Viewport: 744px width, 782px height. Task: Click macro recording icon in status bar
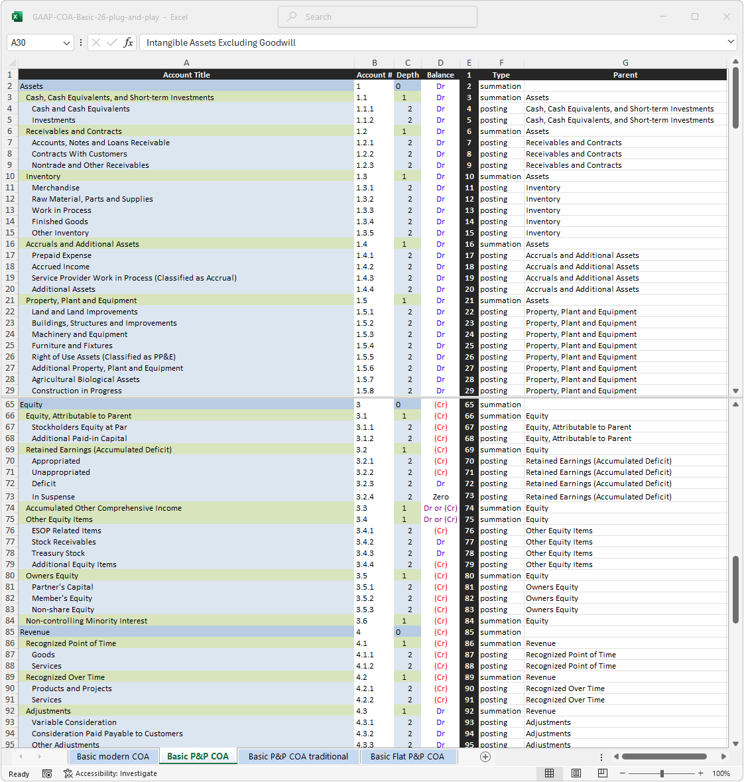(x=47, y=773)
